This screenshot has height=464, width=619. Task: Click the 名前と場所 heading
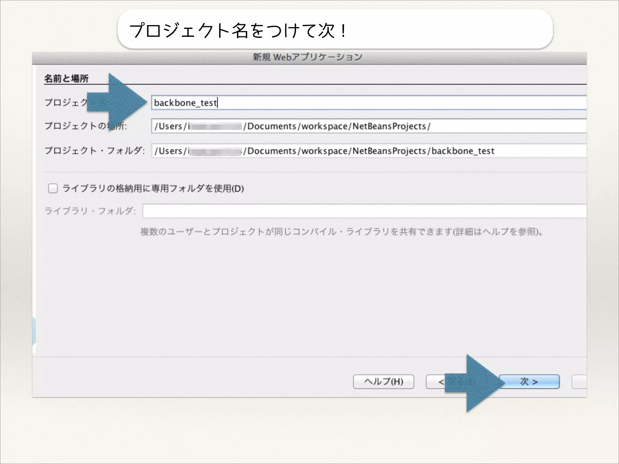pyautogui.click(x=66, y=79)
